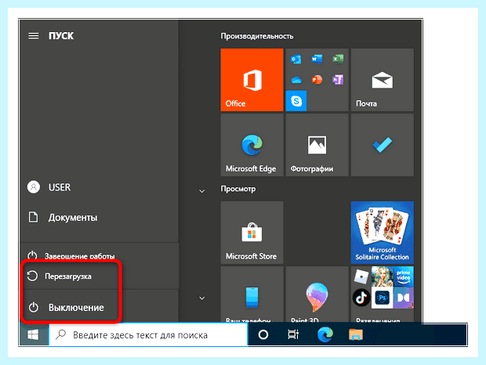This screenshot has height=365, width=486.
Task: Open the Microsoft Store tile
Action: click(x=252, y=233)
